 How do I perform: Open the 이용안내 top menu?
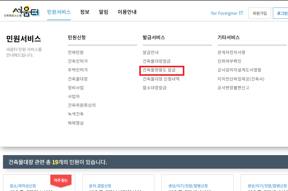[x=127, y=12]
